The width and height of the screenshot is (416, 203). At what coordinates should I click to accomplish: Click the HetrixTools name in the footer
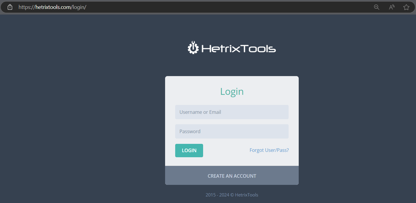coord(246,195)
